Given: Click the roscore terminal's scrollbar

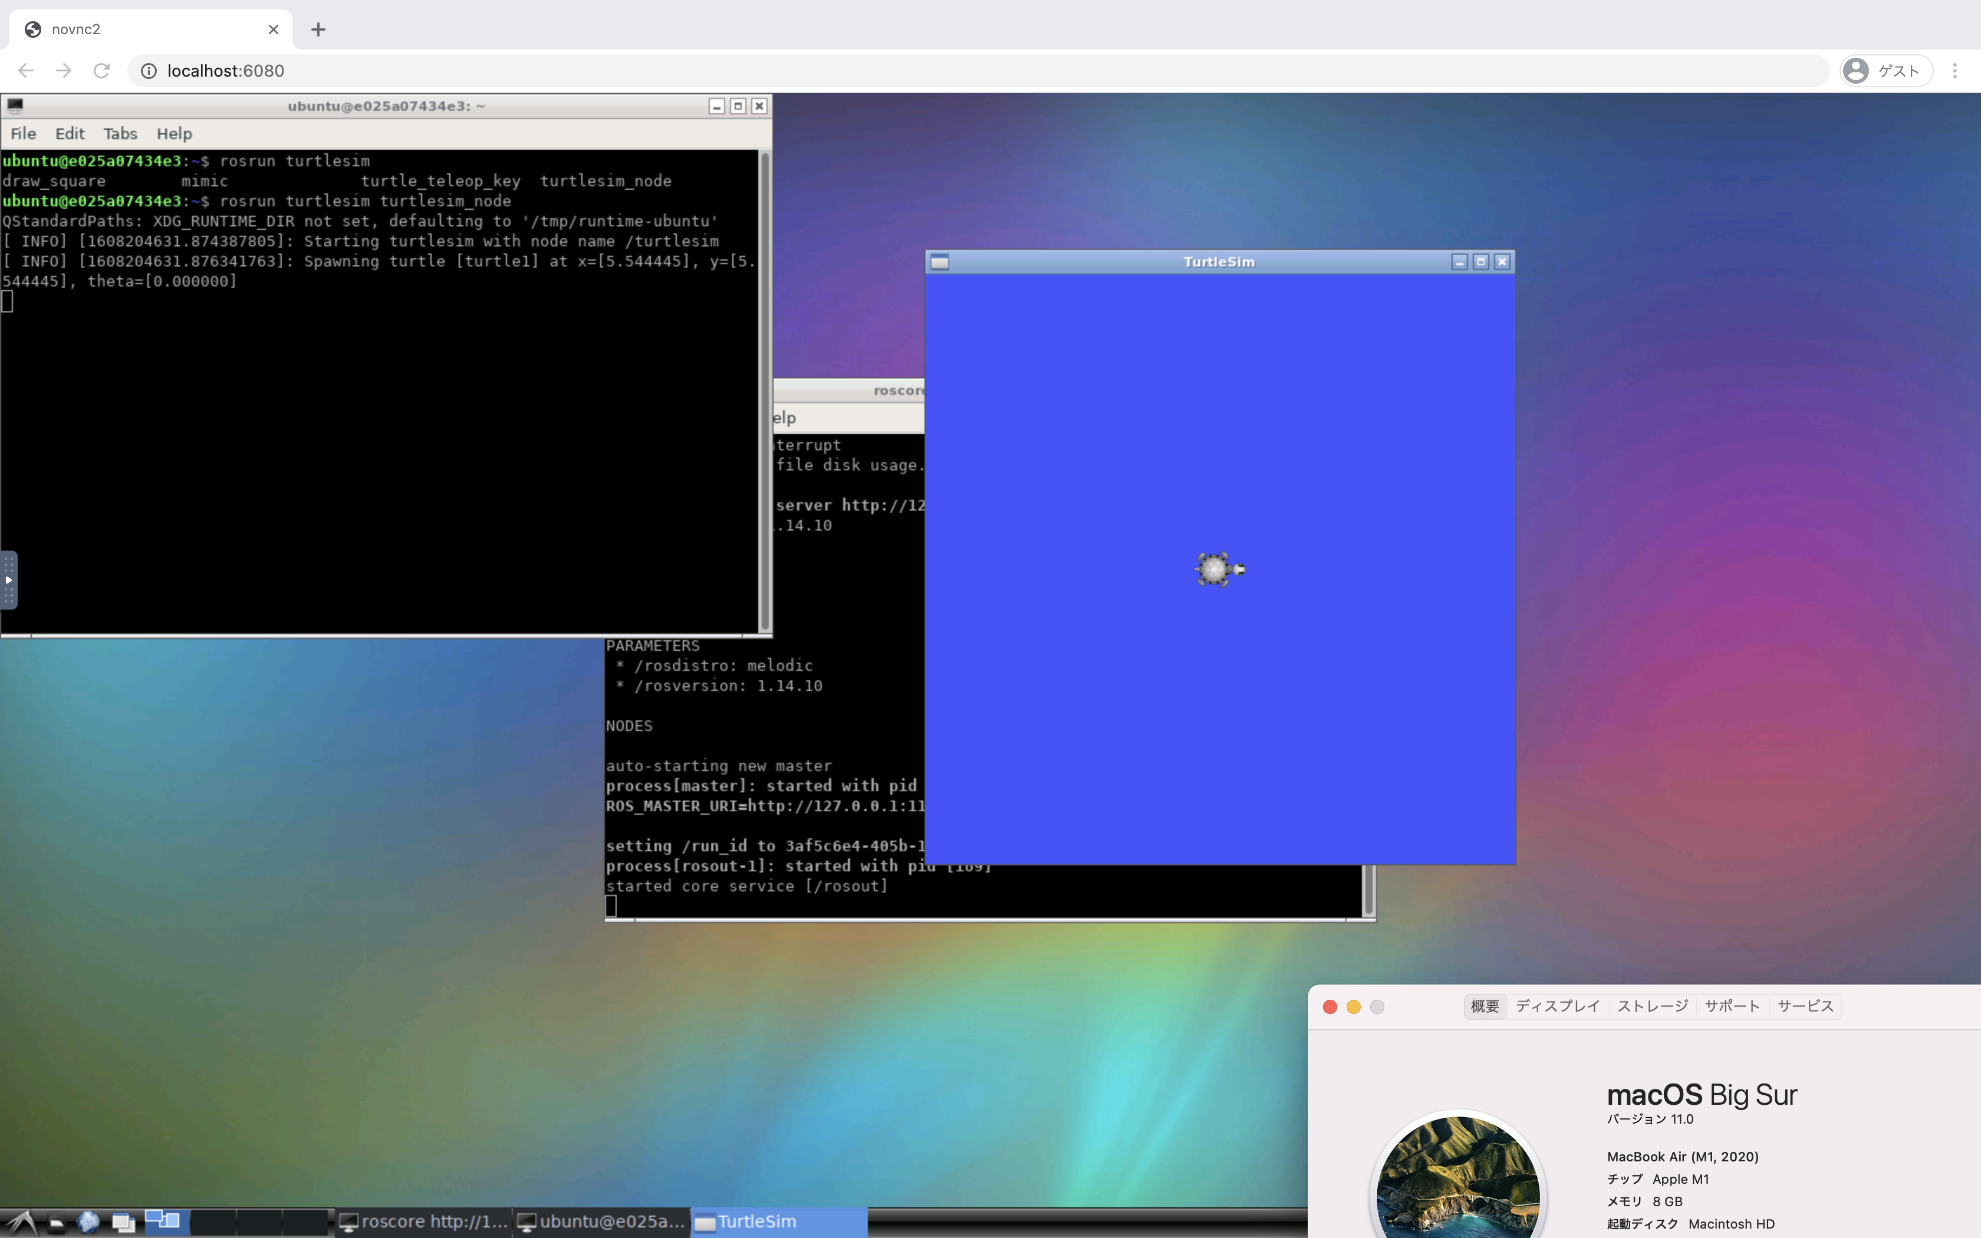Looking at the screenshot, I should 1368,891.
